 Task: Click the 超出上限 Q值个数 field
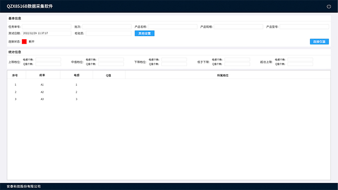click(300, 64)
